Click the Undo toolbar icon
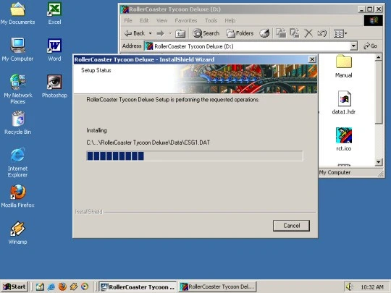391x293 pixels. pyautogui.click(x=322, y=33)
